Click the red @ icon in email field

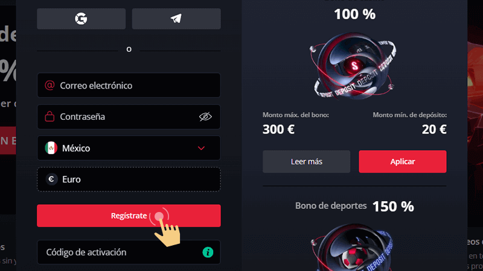[x=50, y=85]
